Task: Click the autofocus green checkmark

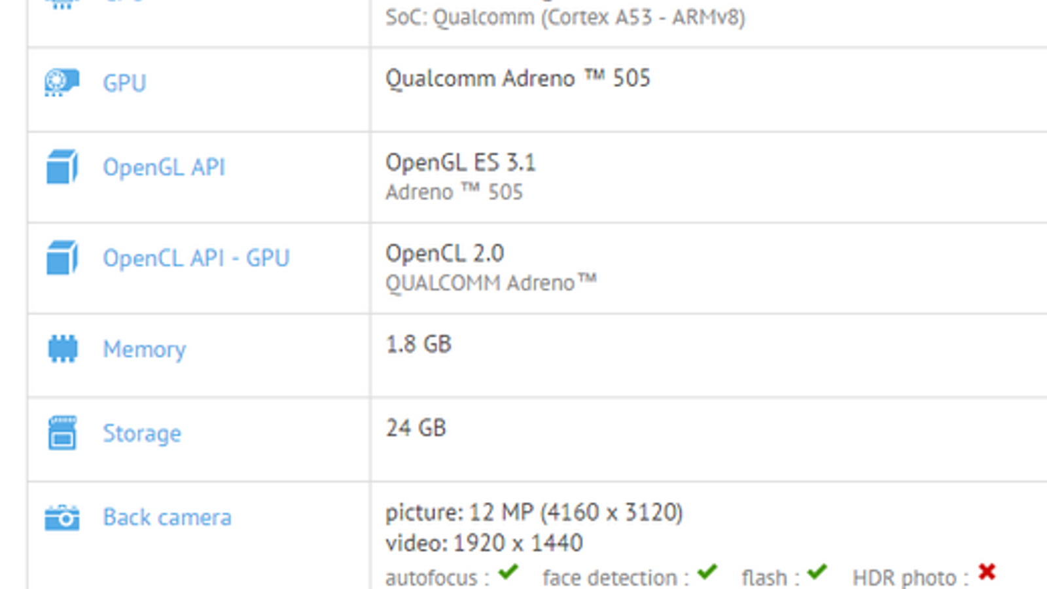Action: click(x=508, y=573)
